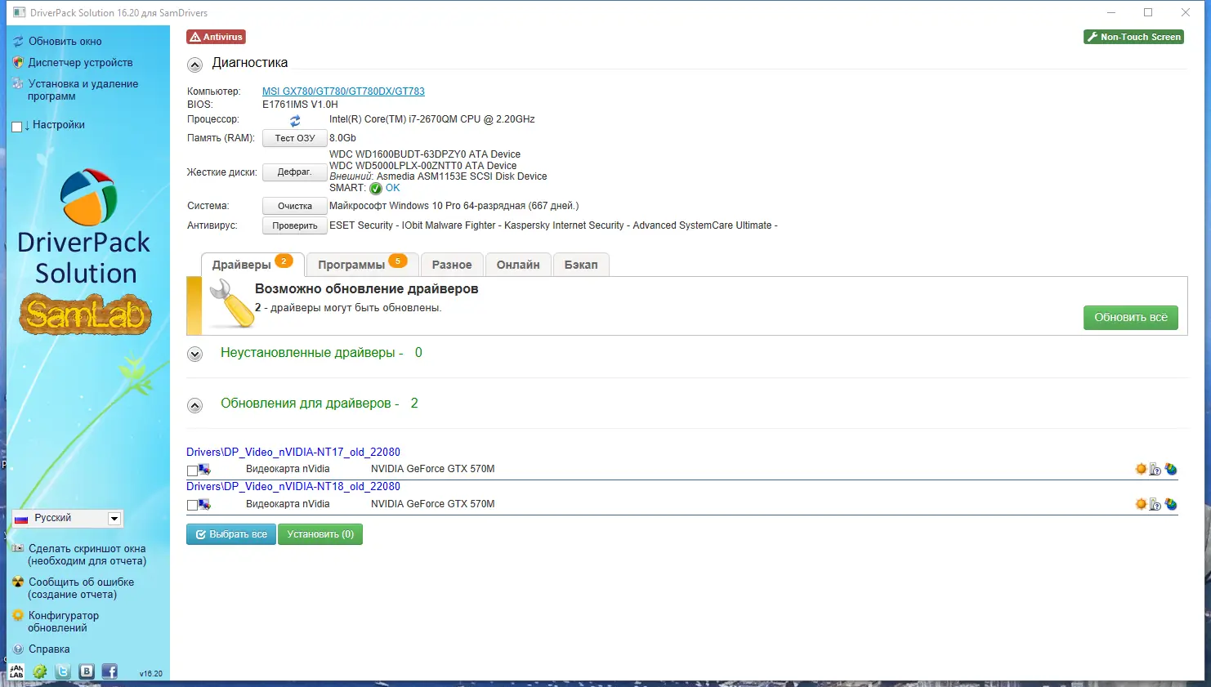Image resolution: width=1211 pixels, height=687 pixels.
Task: Open the Drivers\DP_Video_nVIDIA-NT18_old_22080 link
Action: (x=293, y=486)
